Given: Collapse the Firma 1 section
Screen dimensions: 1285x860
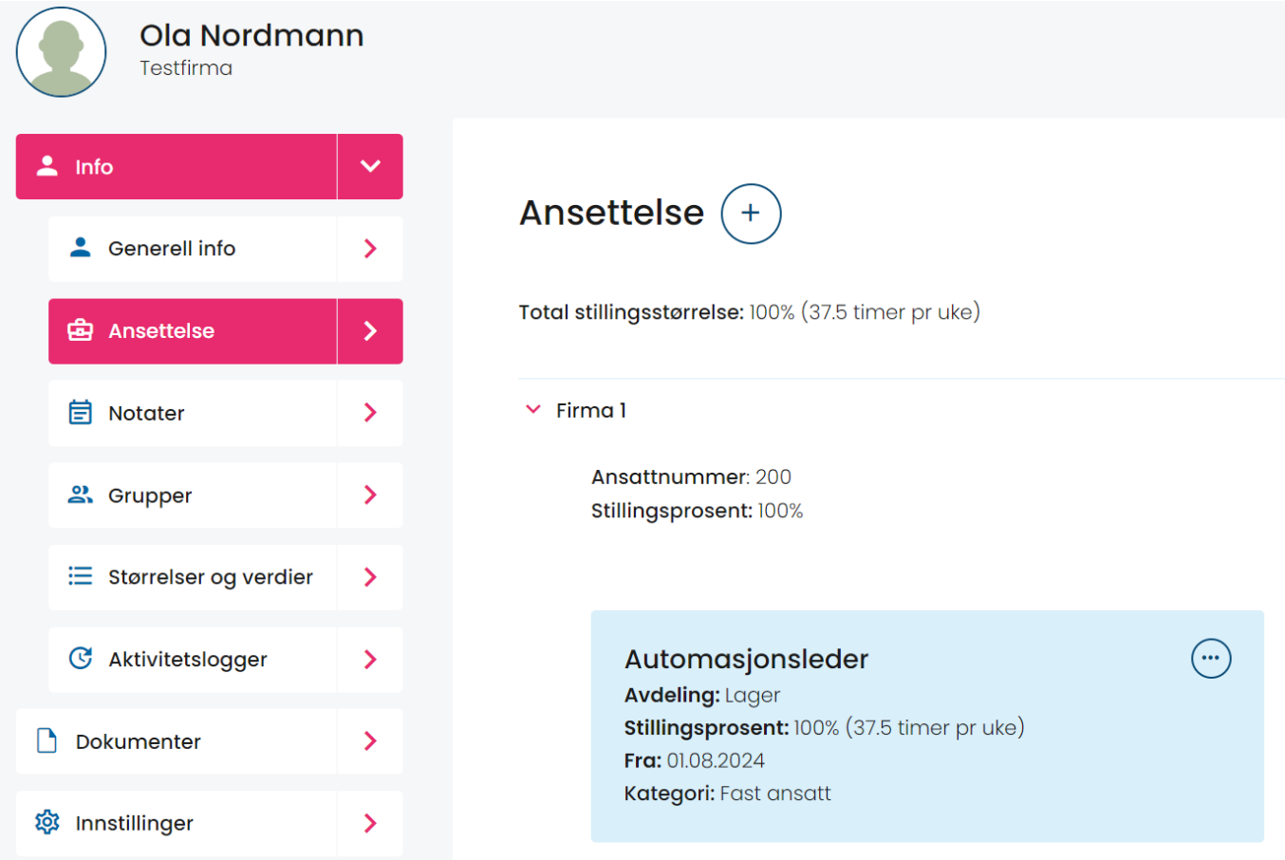Looking at the screenshot, I should pos(533,409).
